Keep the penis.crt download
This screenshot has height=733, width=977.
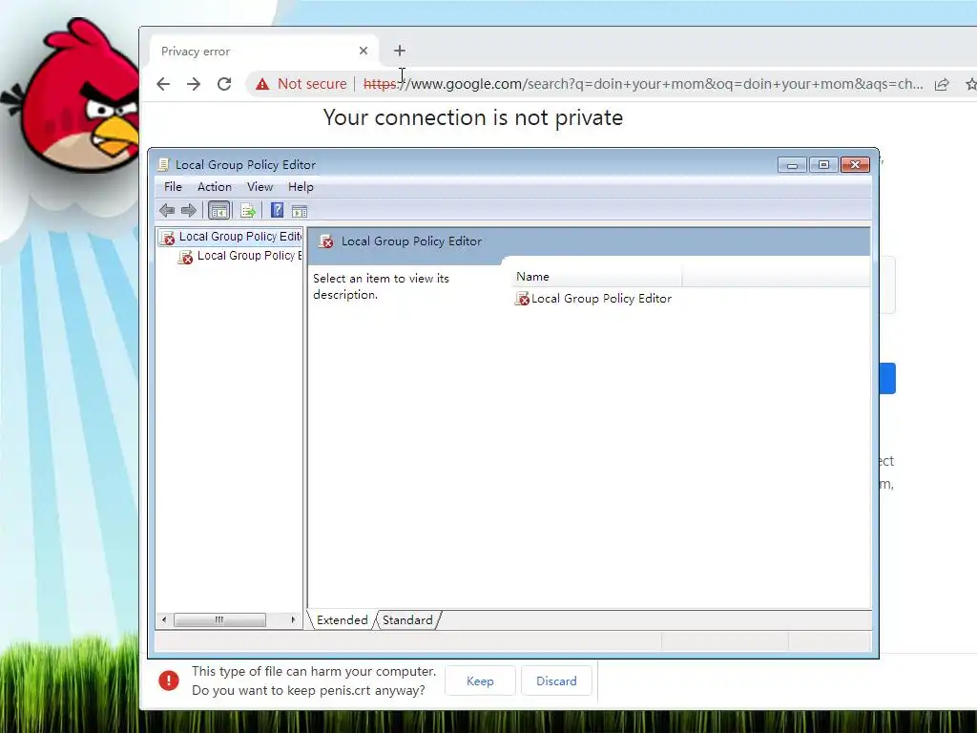480,681
